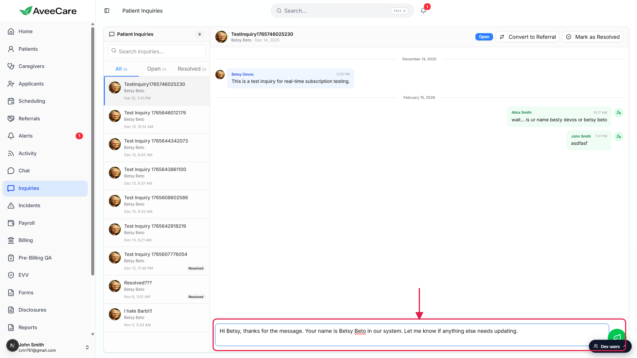
Task: Open Test Inquiry 1765643861100
Action: (157, 176)
